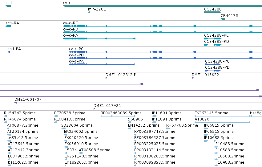
Task: Select IP10688.5prime EST
Action: [x=210, y=141]
